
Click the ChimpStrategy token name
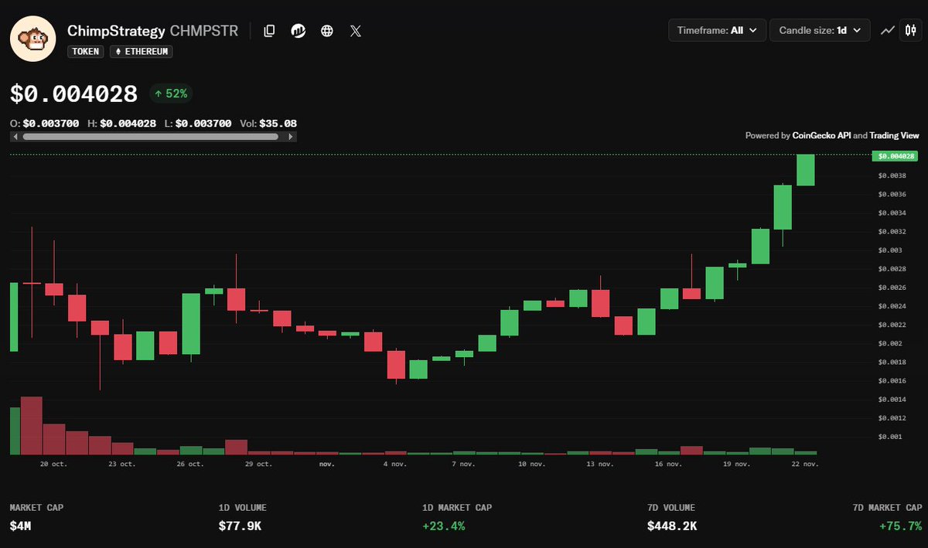click(x=116, y=31)
